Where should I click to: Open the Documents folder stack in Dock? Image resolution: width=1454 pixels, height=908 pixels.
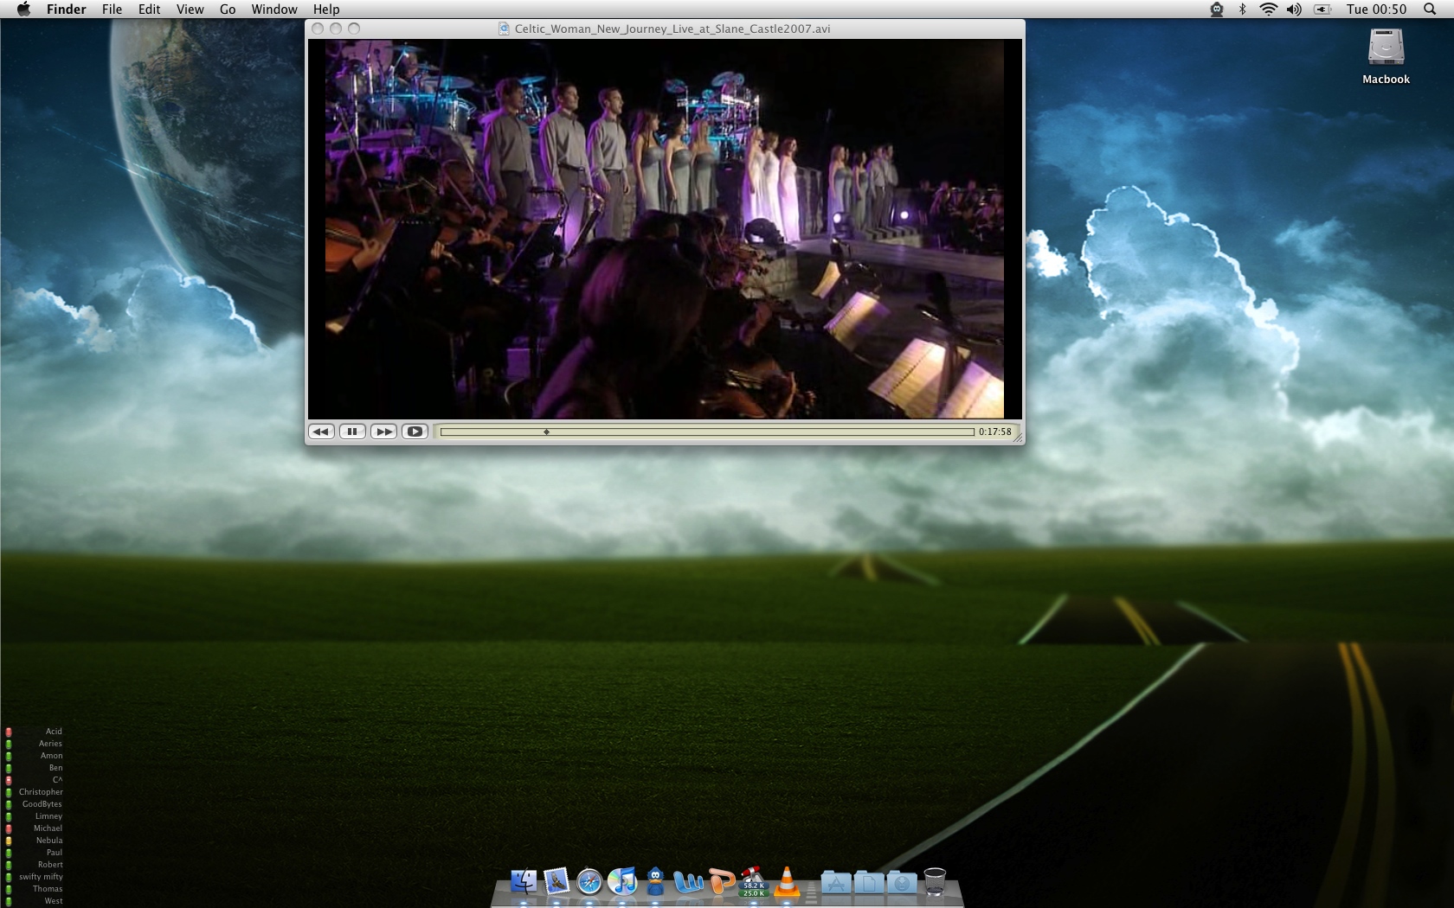(869, 882)
